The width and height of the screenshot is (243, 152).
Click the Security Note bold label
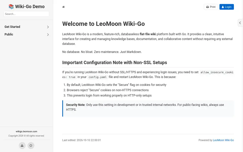click(x=75, y=105)
